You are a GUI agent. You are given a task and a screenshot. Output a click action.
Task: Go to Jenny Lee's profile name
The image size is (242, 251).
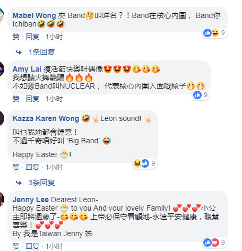coord(31,200)
